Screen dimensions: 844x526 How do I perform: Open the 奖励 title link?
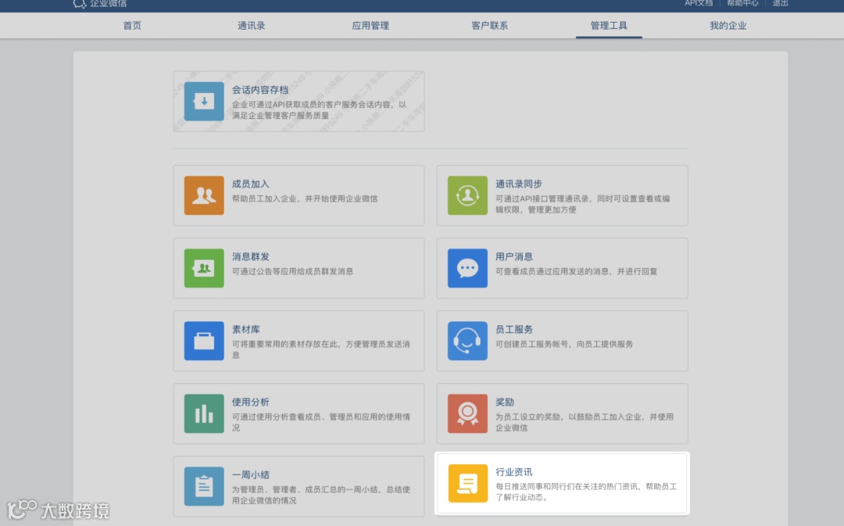[x=505, y=403]
